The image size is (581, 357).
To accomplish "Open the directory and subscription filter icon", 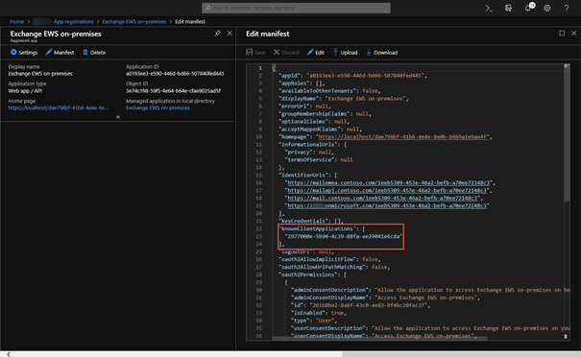I will coord(508,8).
